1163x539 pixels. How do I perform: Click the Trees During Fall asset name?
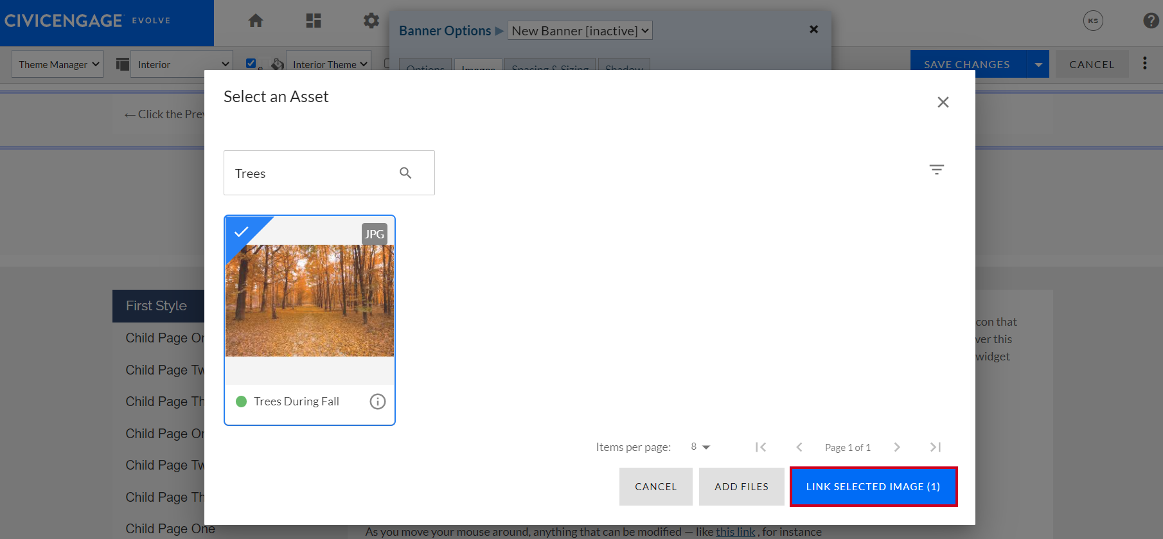(296, 402)
